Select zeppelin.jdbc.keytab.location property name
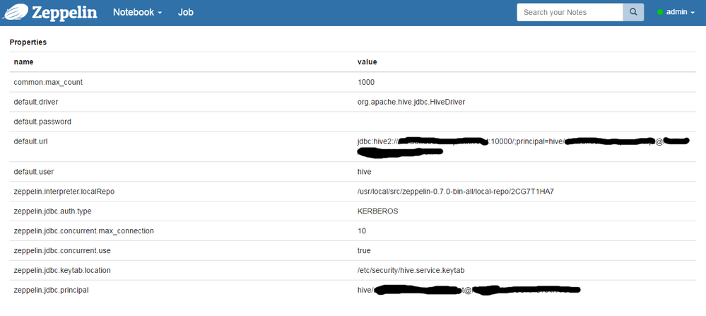706x316 pixels. coord(62,271)
